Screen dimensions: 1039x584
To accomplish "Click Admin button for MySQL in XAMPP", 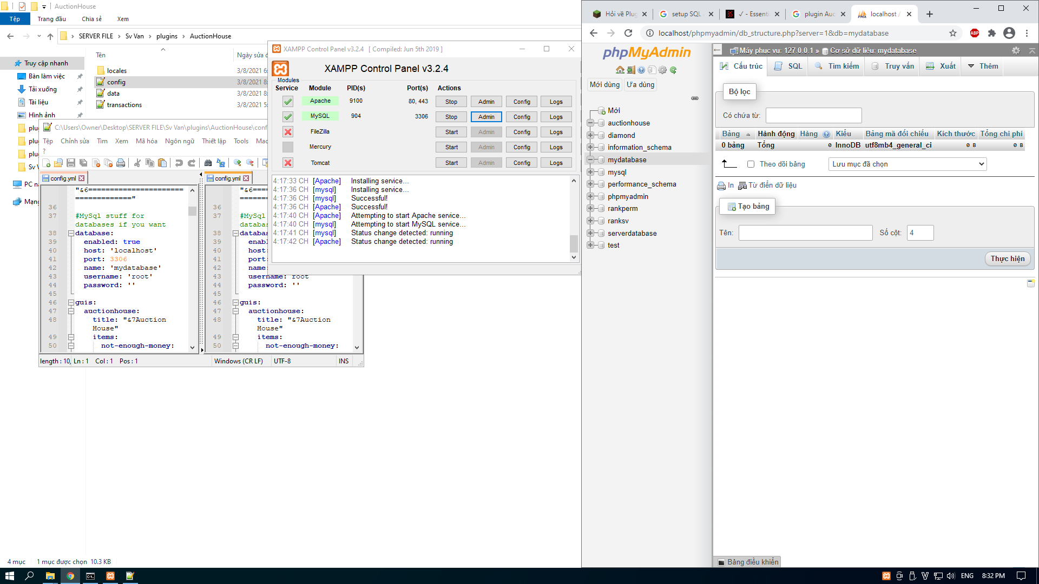I will click(x=486, y=117).
